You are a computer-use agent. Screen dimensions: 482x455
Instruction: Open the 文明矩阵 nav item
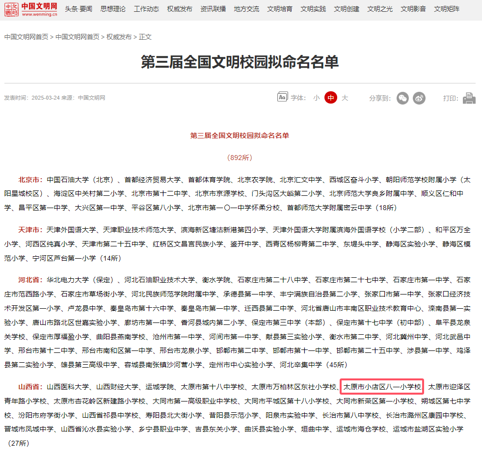[447, 9]
